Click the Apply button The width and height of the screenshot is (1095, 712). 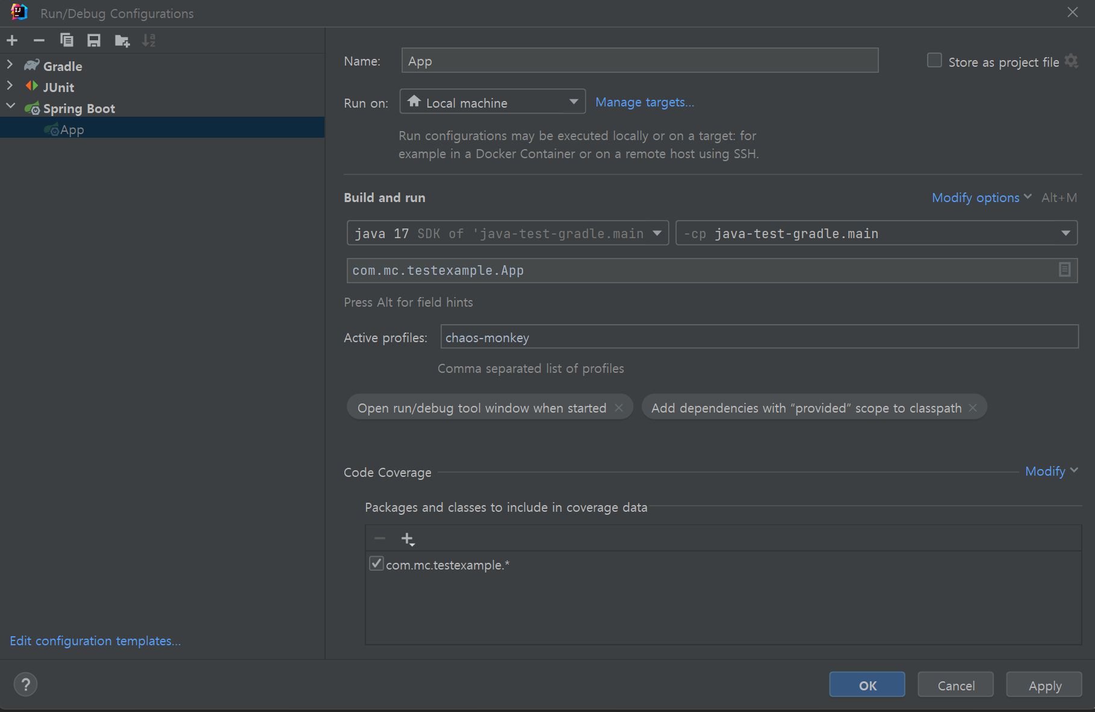[x=1044, y=684]
